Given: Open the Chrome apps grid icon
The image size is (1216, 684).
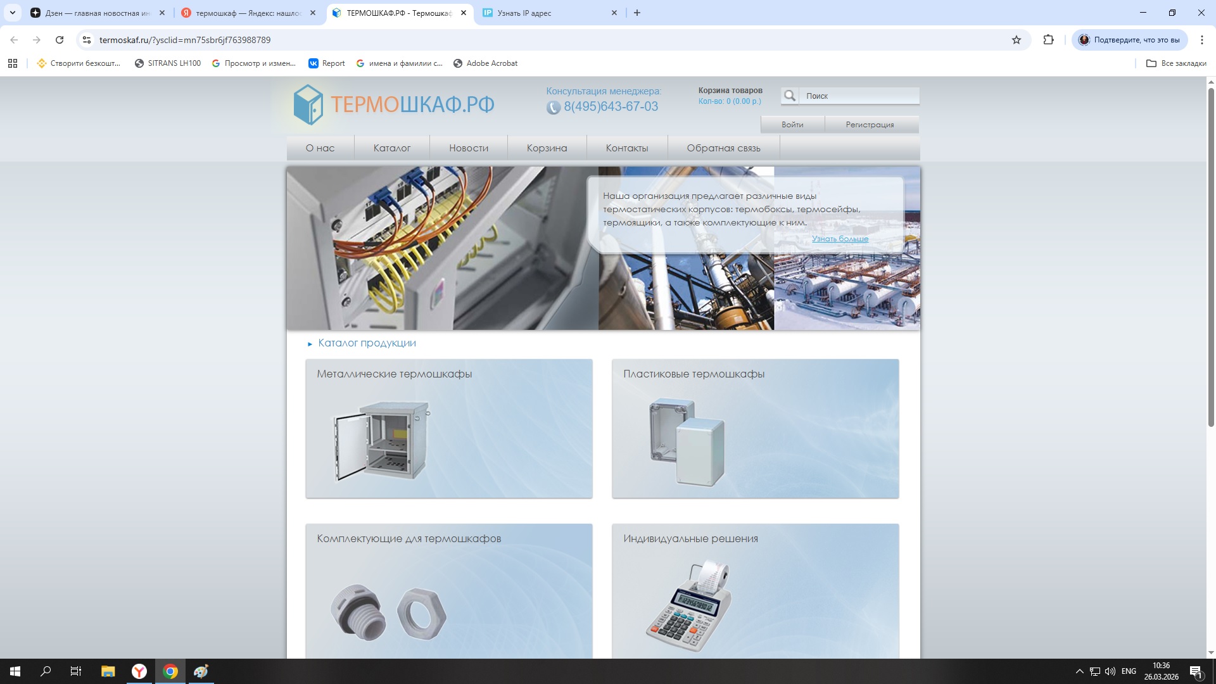Looking at the screenshot, I should tap(13, 63).
